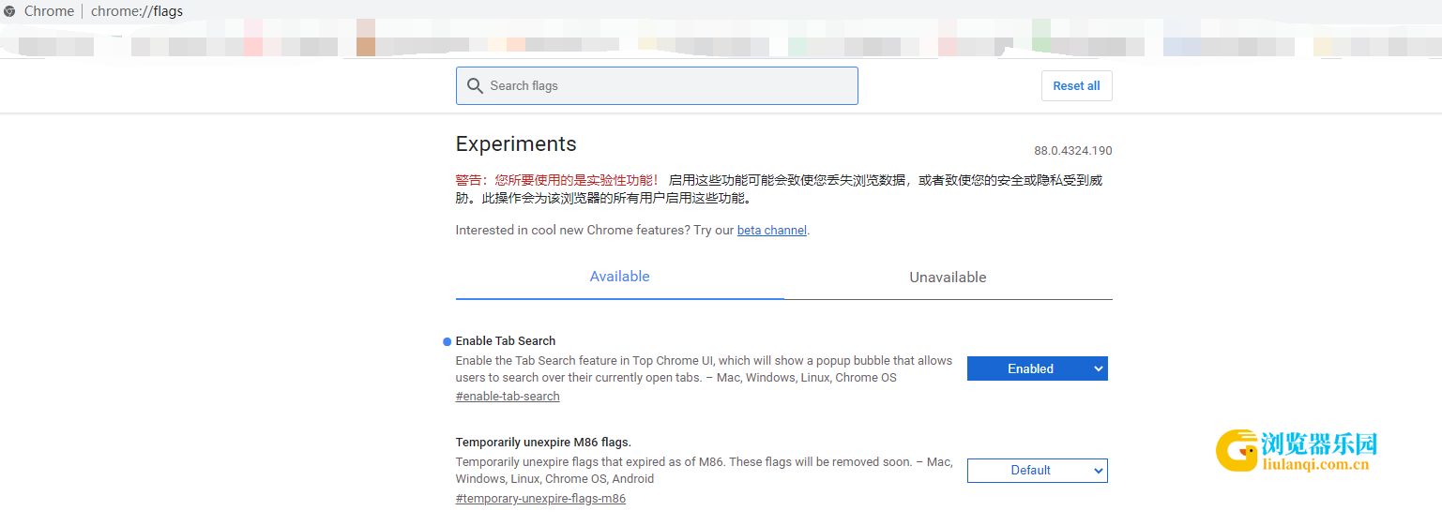1442x526 pixels.
Task: Click the Temporarily unexpire M86 flags title
Action: point(543,442)
